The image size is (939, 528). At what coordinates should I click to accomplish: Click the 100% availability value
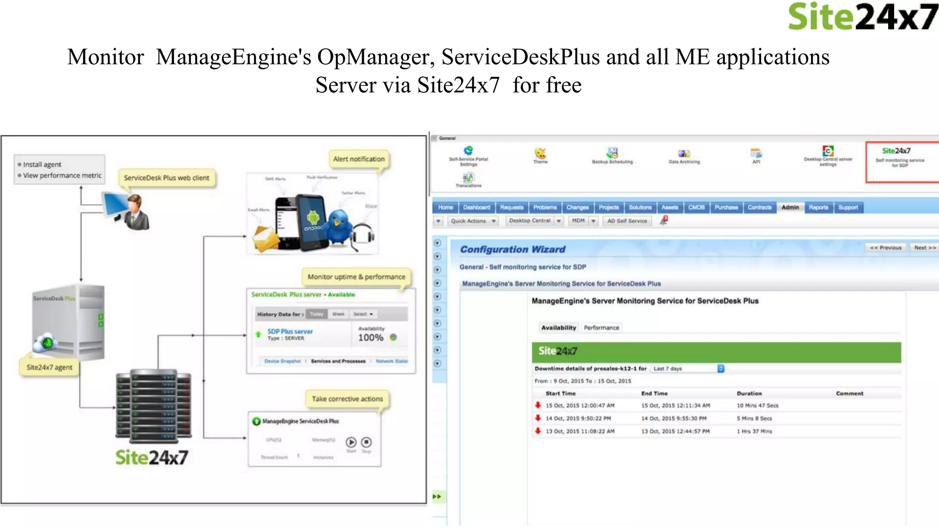(x=370, y=338)
